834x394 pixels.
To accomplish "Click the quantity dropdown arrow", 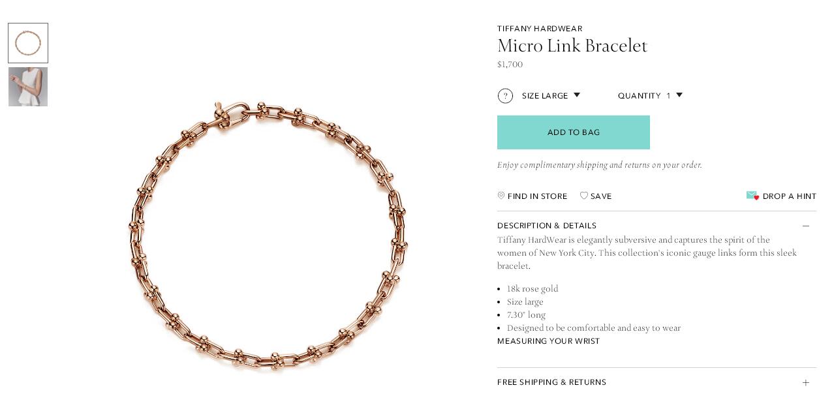I will (x=679, y=95).
